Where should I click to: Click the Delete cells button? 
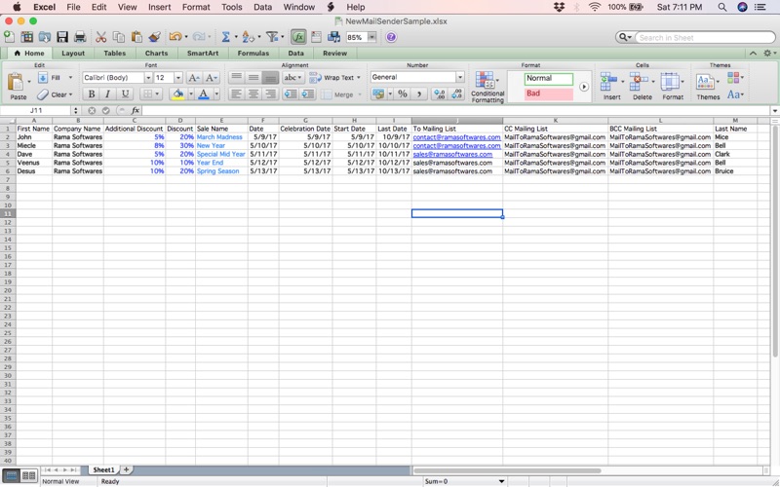[642, 86]
